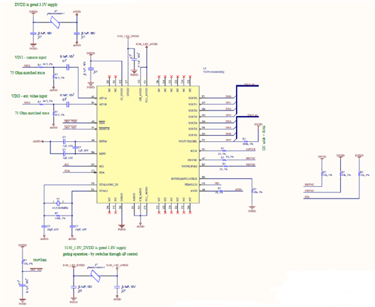Click the 'VIN2 - ext. video input' annotation
Image resolution: width=375 pixels, height=307 pixels.
click(29, 96)
